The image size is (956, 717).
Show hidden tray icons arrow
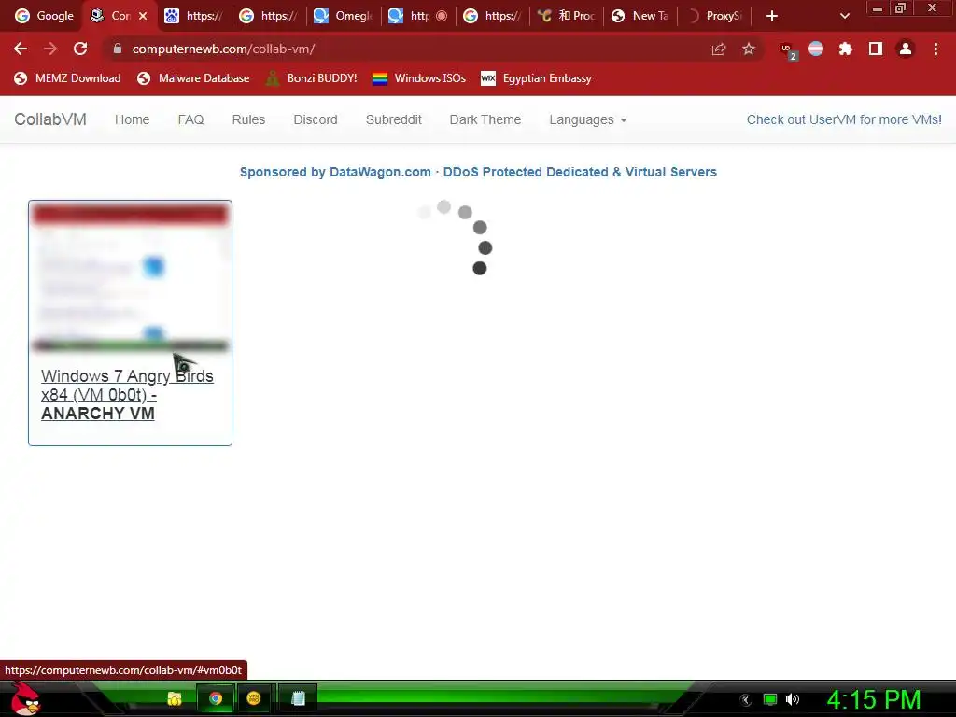coord(746,700)
